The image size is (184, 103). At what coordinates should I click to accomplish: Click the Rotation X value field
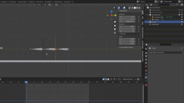[x=127, y=27]
